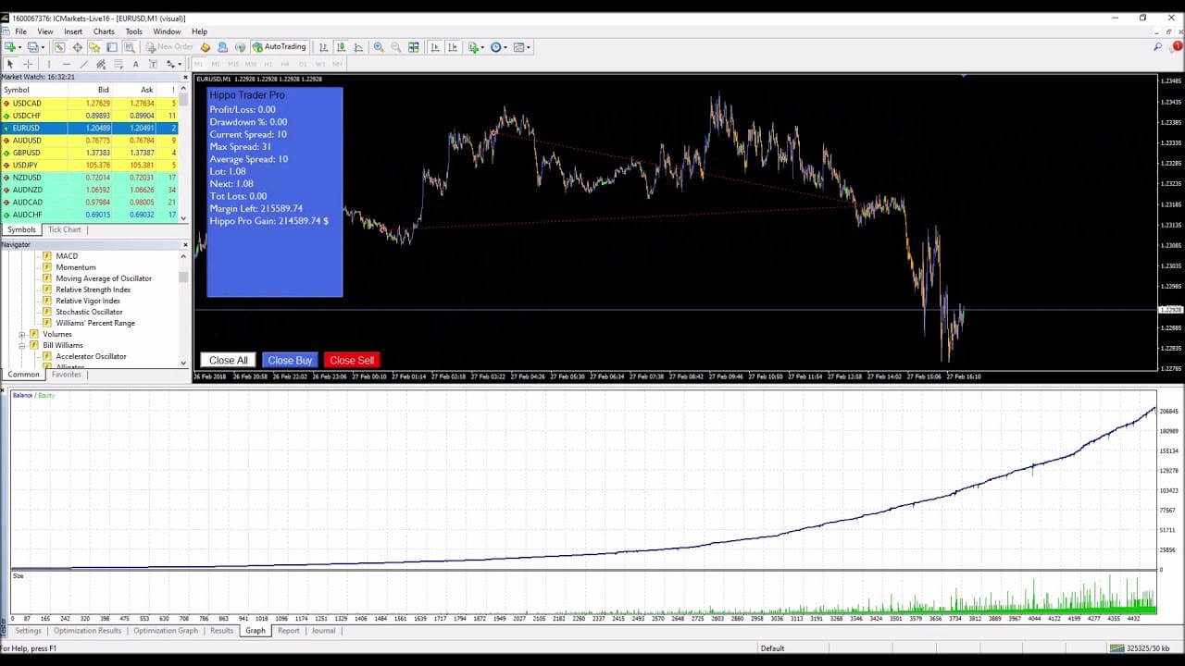Select MACD indicator in Navigator
Viewport: 1185px width, 666px height.
point(67,256)
